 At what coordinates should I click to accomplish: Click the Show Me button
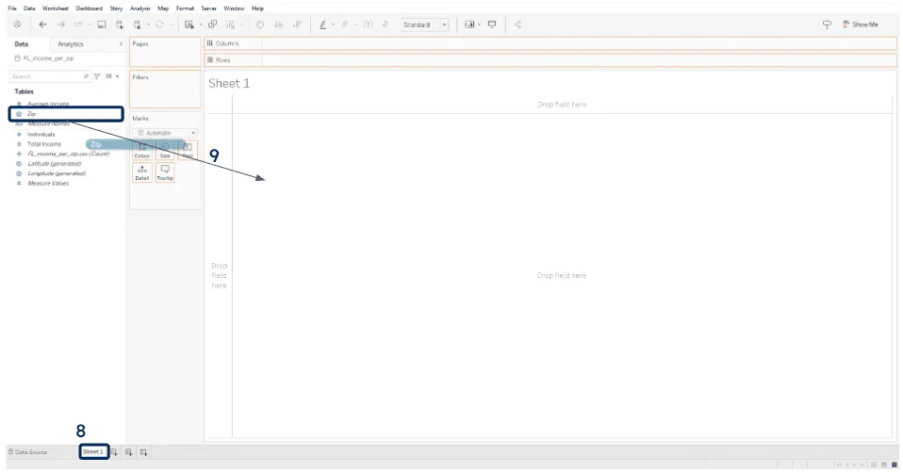pyautogui.click(x=861, y=24)
